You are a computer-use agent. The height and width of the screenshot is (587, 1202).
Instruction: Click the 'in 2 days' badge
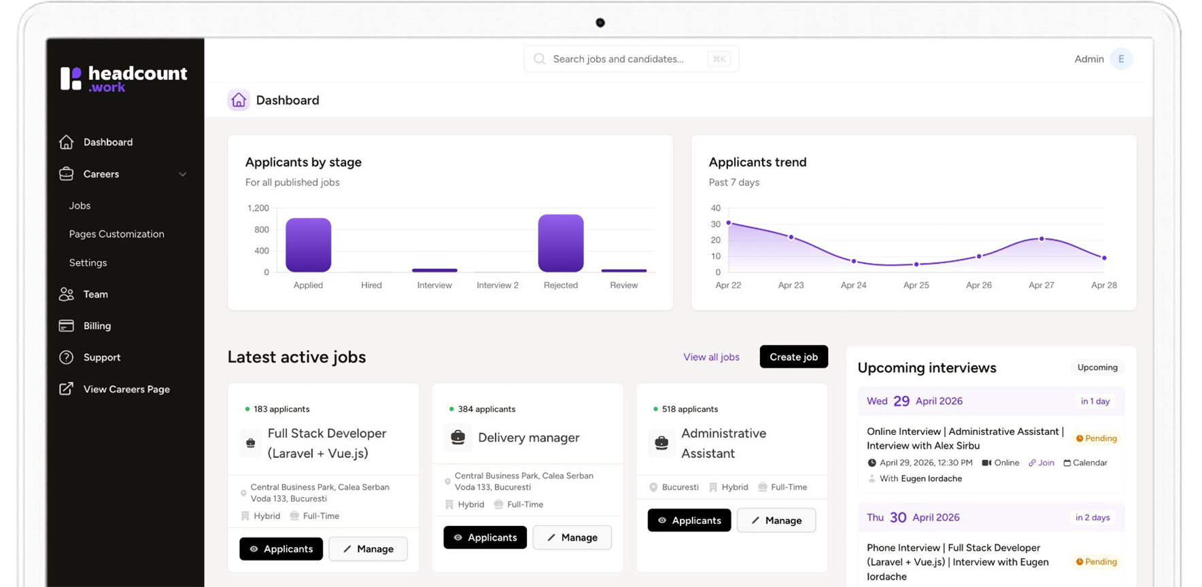pyautogui.click(x=1093, y=518)
